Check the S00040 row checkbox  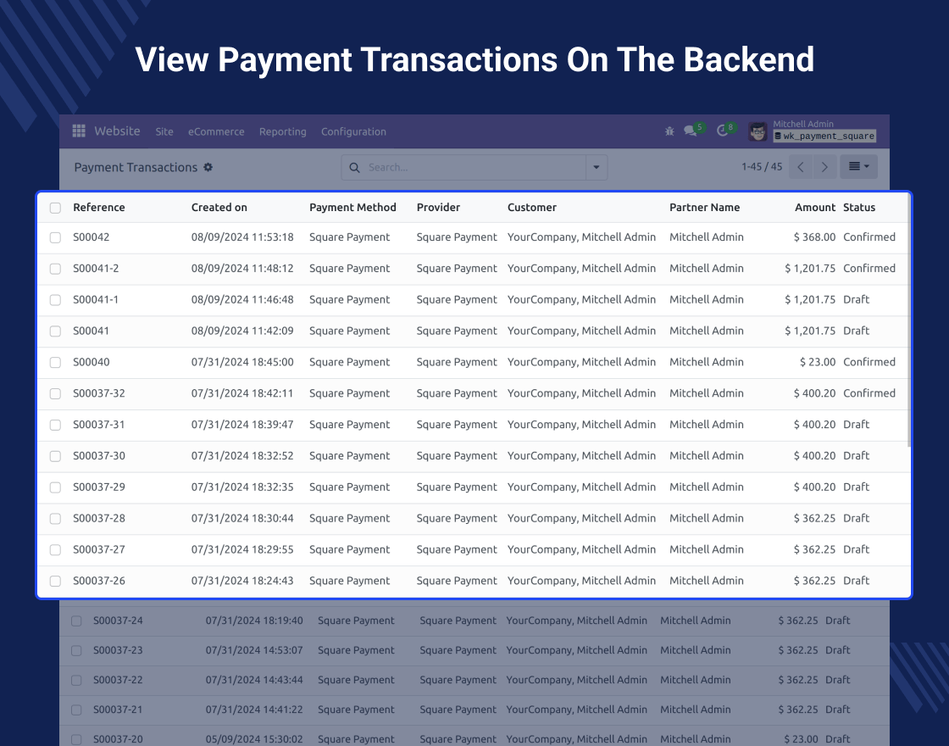pos(55,362)
